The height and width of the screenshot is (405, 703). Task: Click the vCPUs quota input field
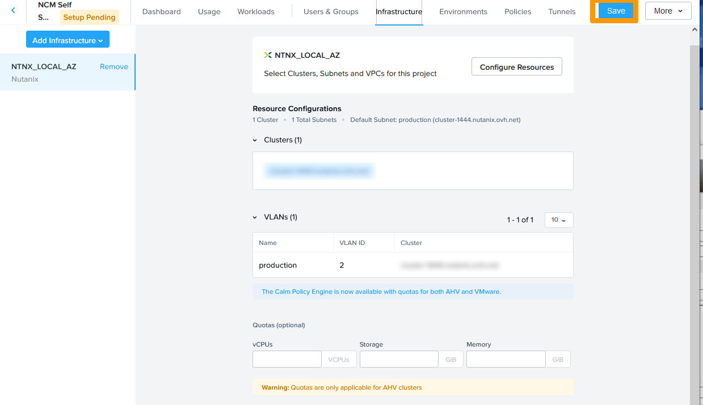[287, 359]
